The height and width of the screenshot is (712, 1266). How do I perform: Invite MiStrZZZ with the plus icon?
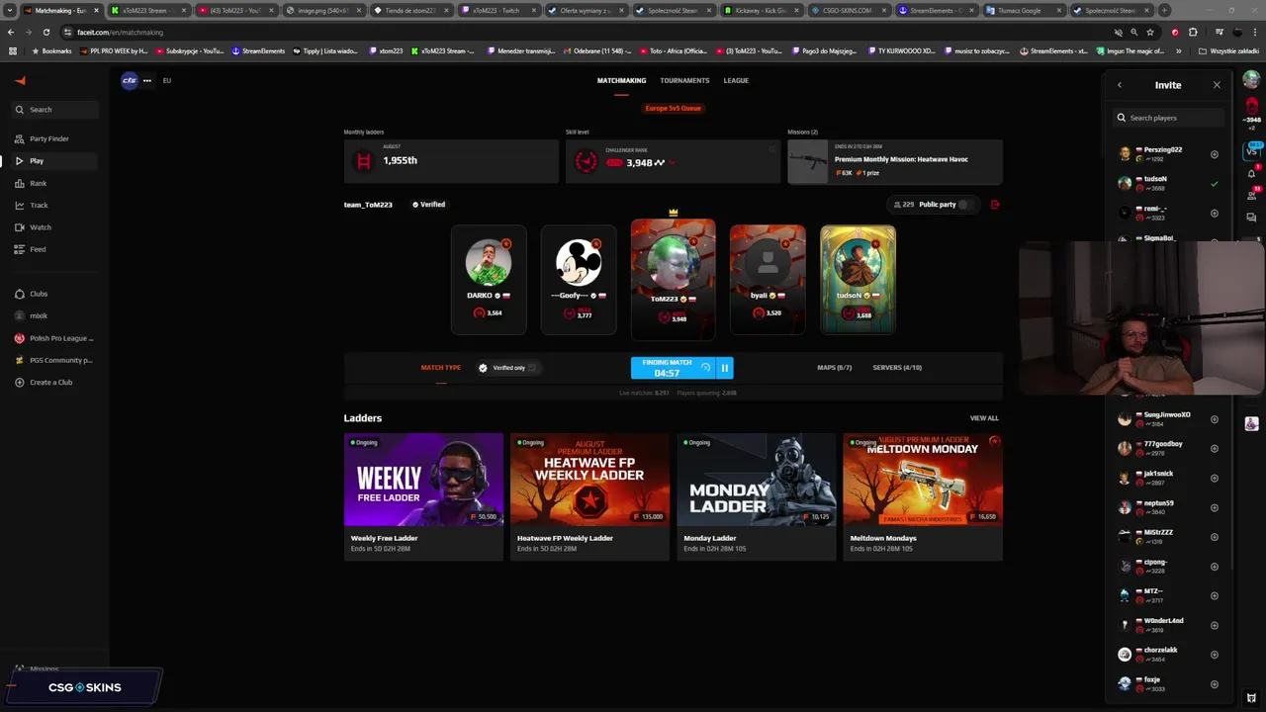[1215, 537]
